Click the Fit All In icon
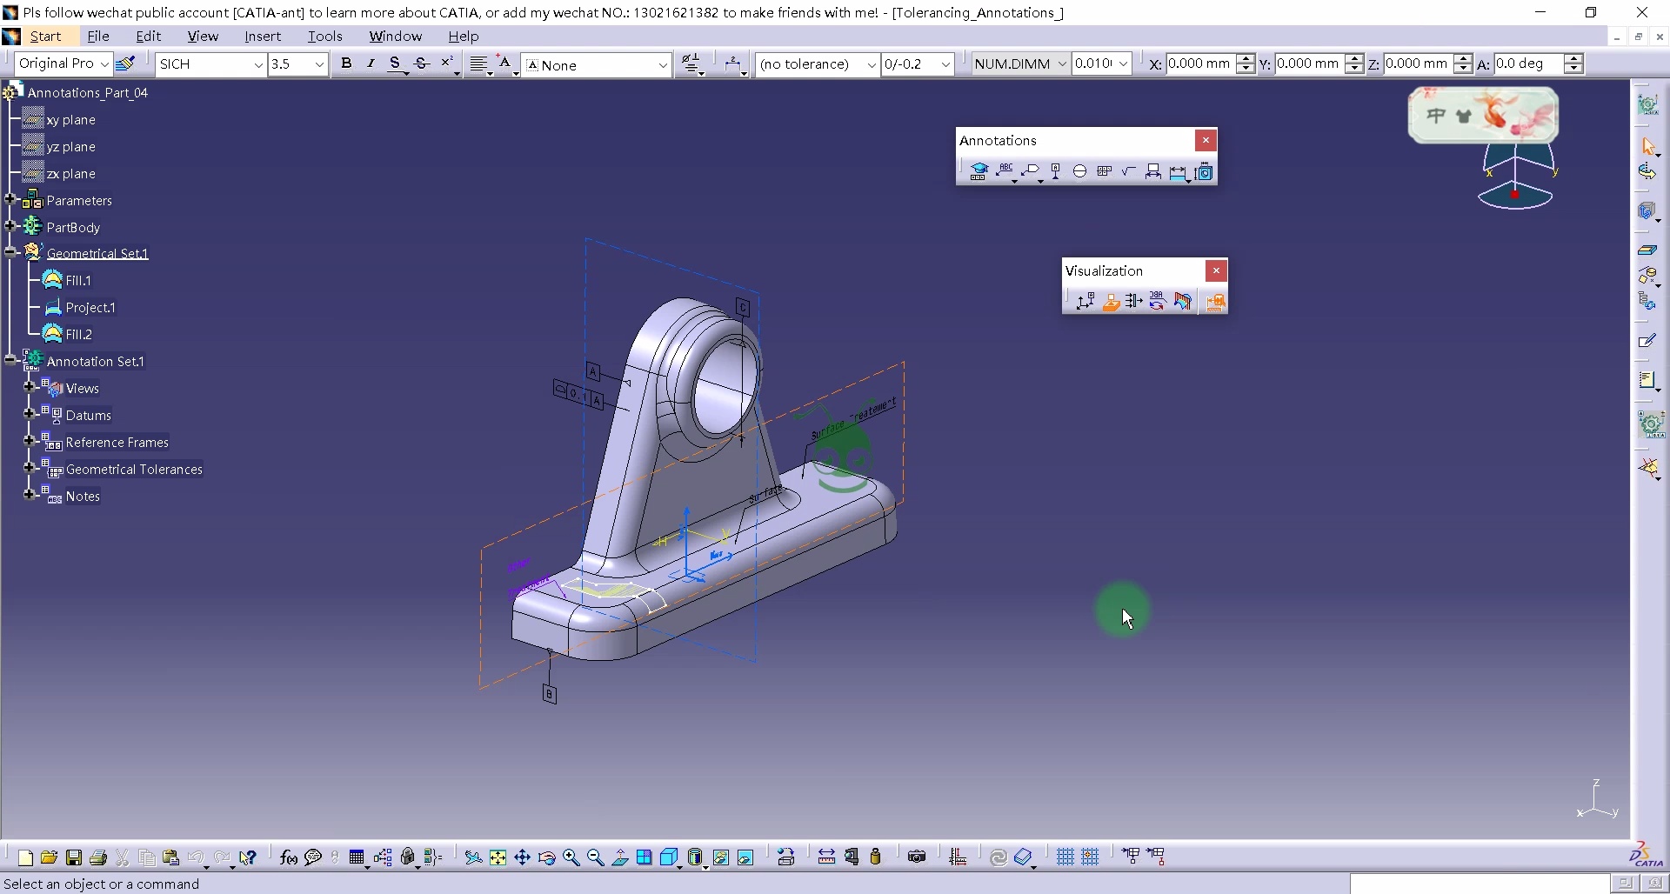 [x=498, y=857]
